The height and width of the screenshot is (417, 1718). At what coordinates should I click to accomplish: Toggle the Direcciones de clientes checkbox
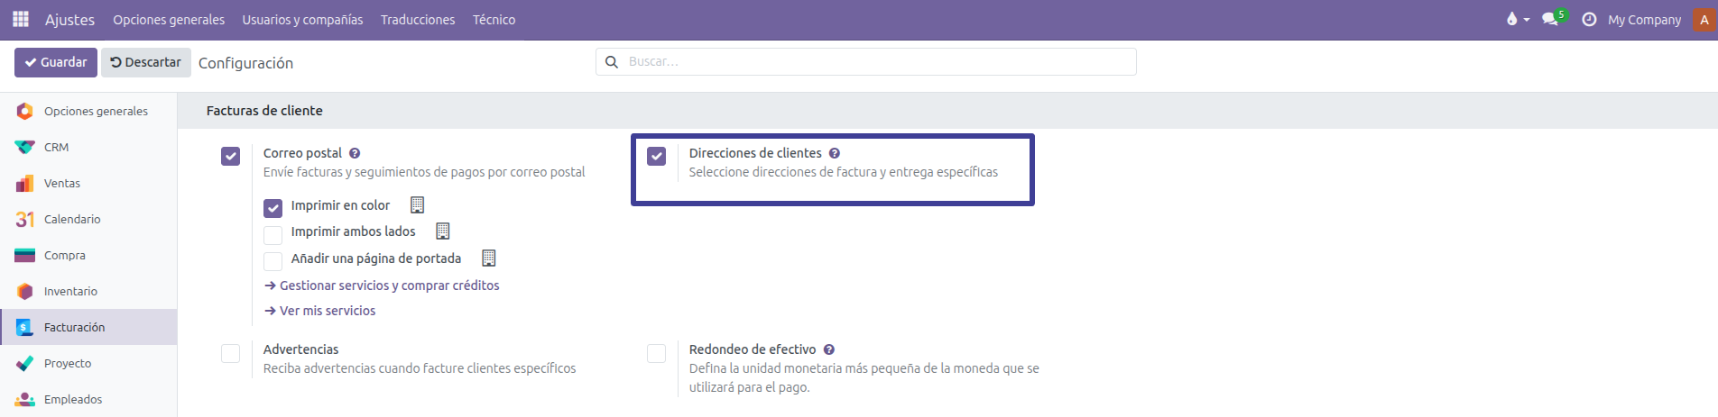(x=657, y=156)
